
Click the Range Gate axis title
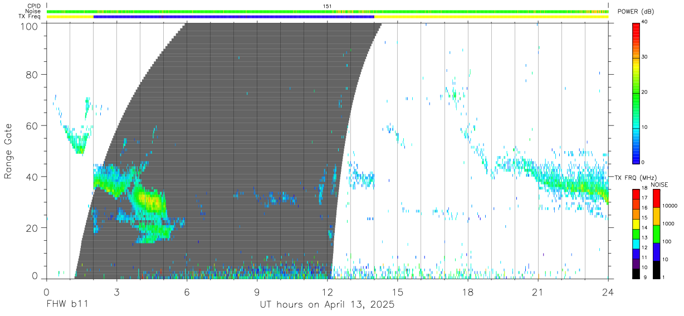[x=8, y=150]
